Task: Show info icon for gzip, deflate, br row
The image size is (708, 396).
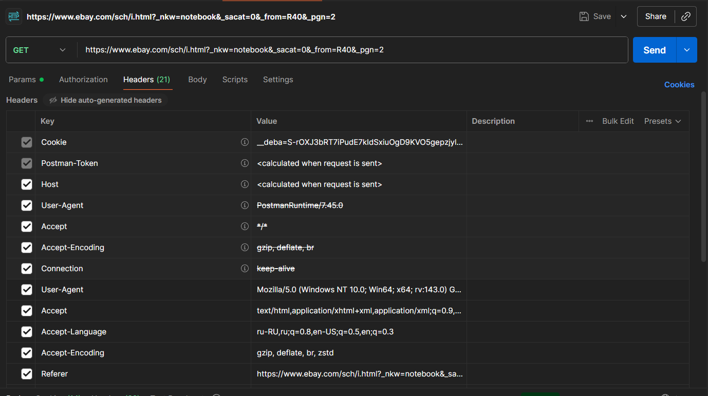Action: (245, 248)
